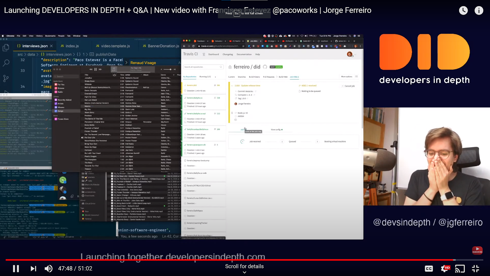The image size is (490, 276).
Task: Open the video info card icon
Action: [479, 10]
